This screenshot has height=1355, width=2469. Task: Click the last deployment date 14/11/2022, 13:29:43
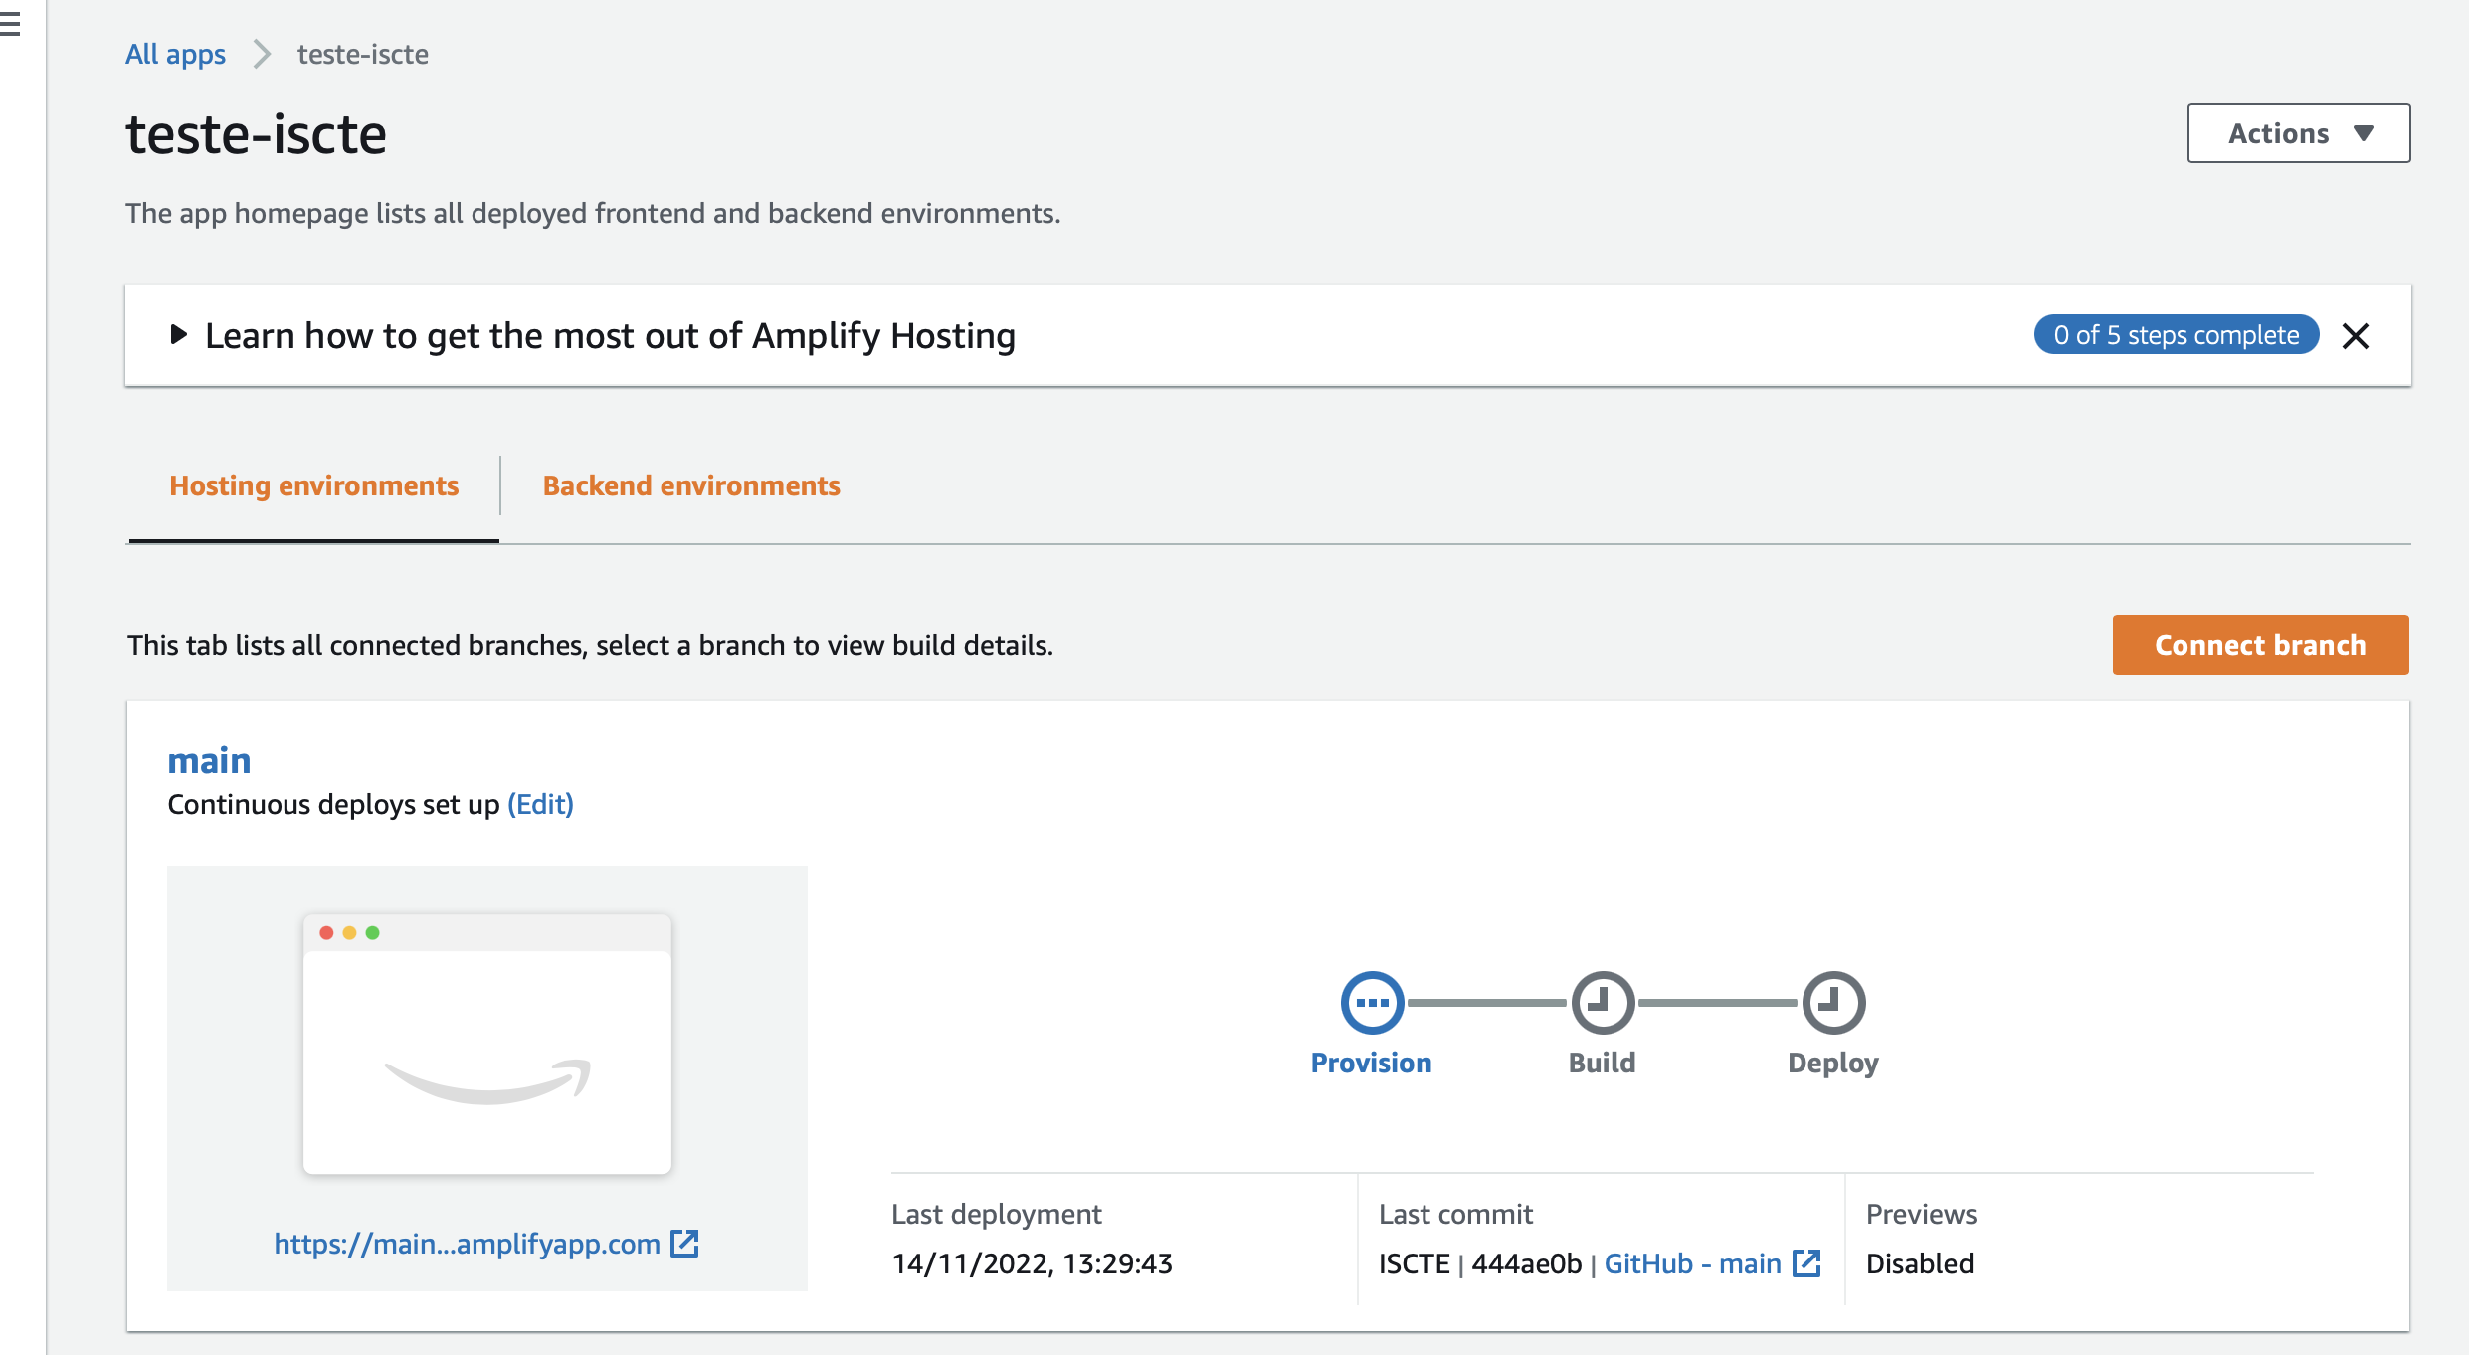coord(1032,1263)
